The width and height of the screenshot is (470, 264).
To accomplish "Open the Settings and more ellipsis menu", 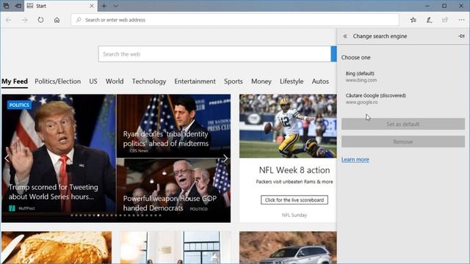I will [461, 20].
